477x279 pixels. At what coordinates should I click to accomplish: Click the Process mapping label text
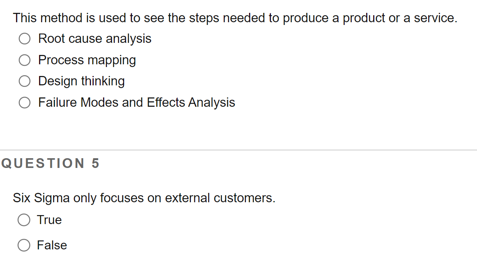pyautogui.click(x=87, y=60)
